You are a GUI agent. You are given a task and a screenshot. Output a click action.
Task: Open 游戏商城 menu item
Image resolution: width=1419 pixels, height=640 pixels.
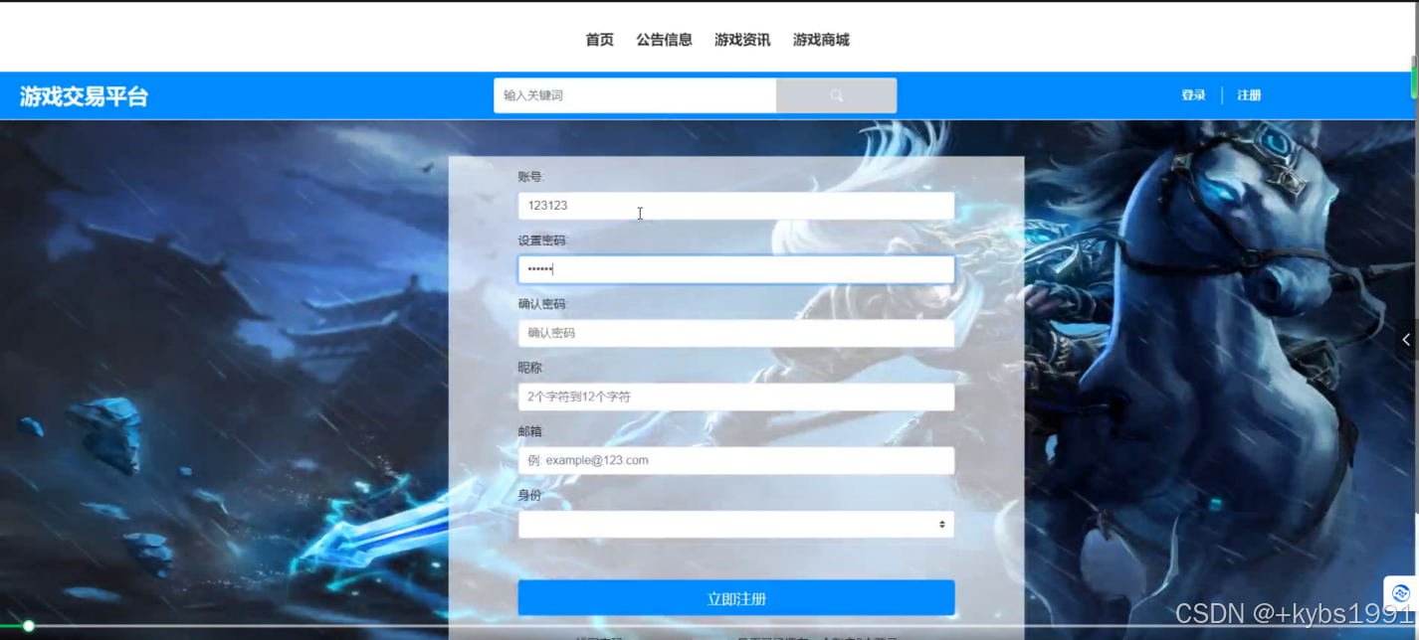pos(821,40)
